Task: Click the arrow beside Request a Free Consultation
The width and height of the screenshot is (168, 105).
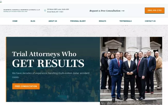Action: pyautogui.click(x=123, y=11)
